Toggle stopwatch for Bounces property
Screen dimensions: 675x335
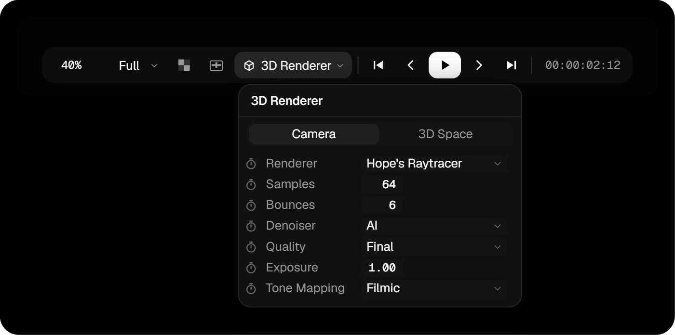pos(251,205)
